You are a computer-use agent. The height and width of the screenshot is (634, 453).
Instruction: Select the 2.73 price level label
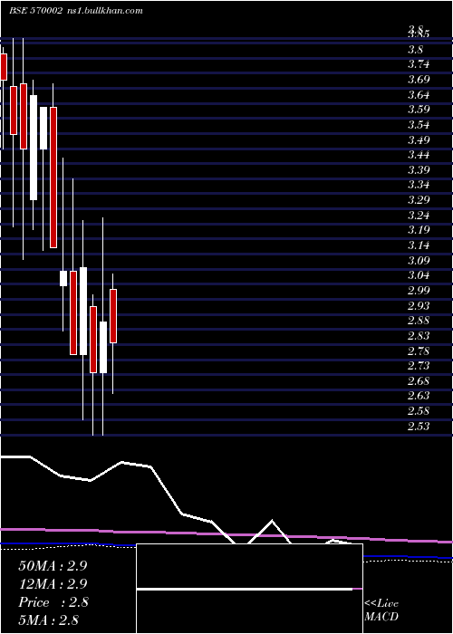[x=419, y=366]
